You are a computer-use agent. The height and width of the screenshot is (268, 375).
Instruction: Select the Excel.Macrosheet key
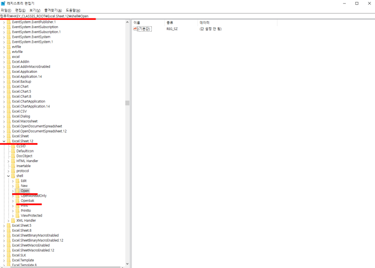click(x=25, y=121)
